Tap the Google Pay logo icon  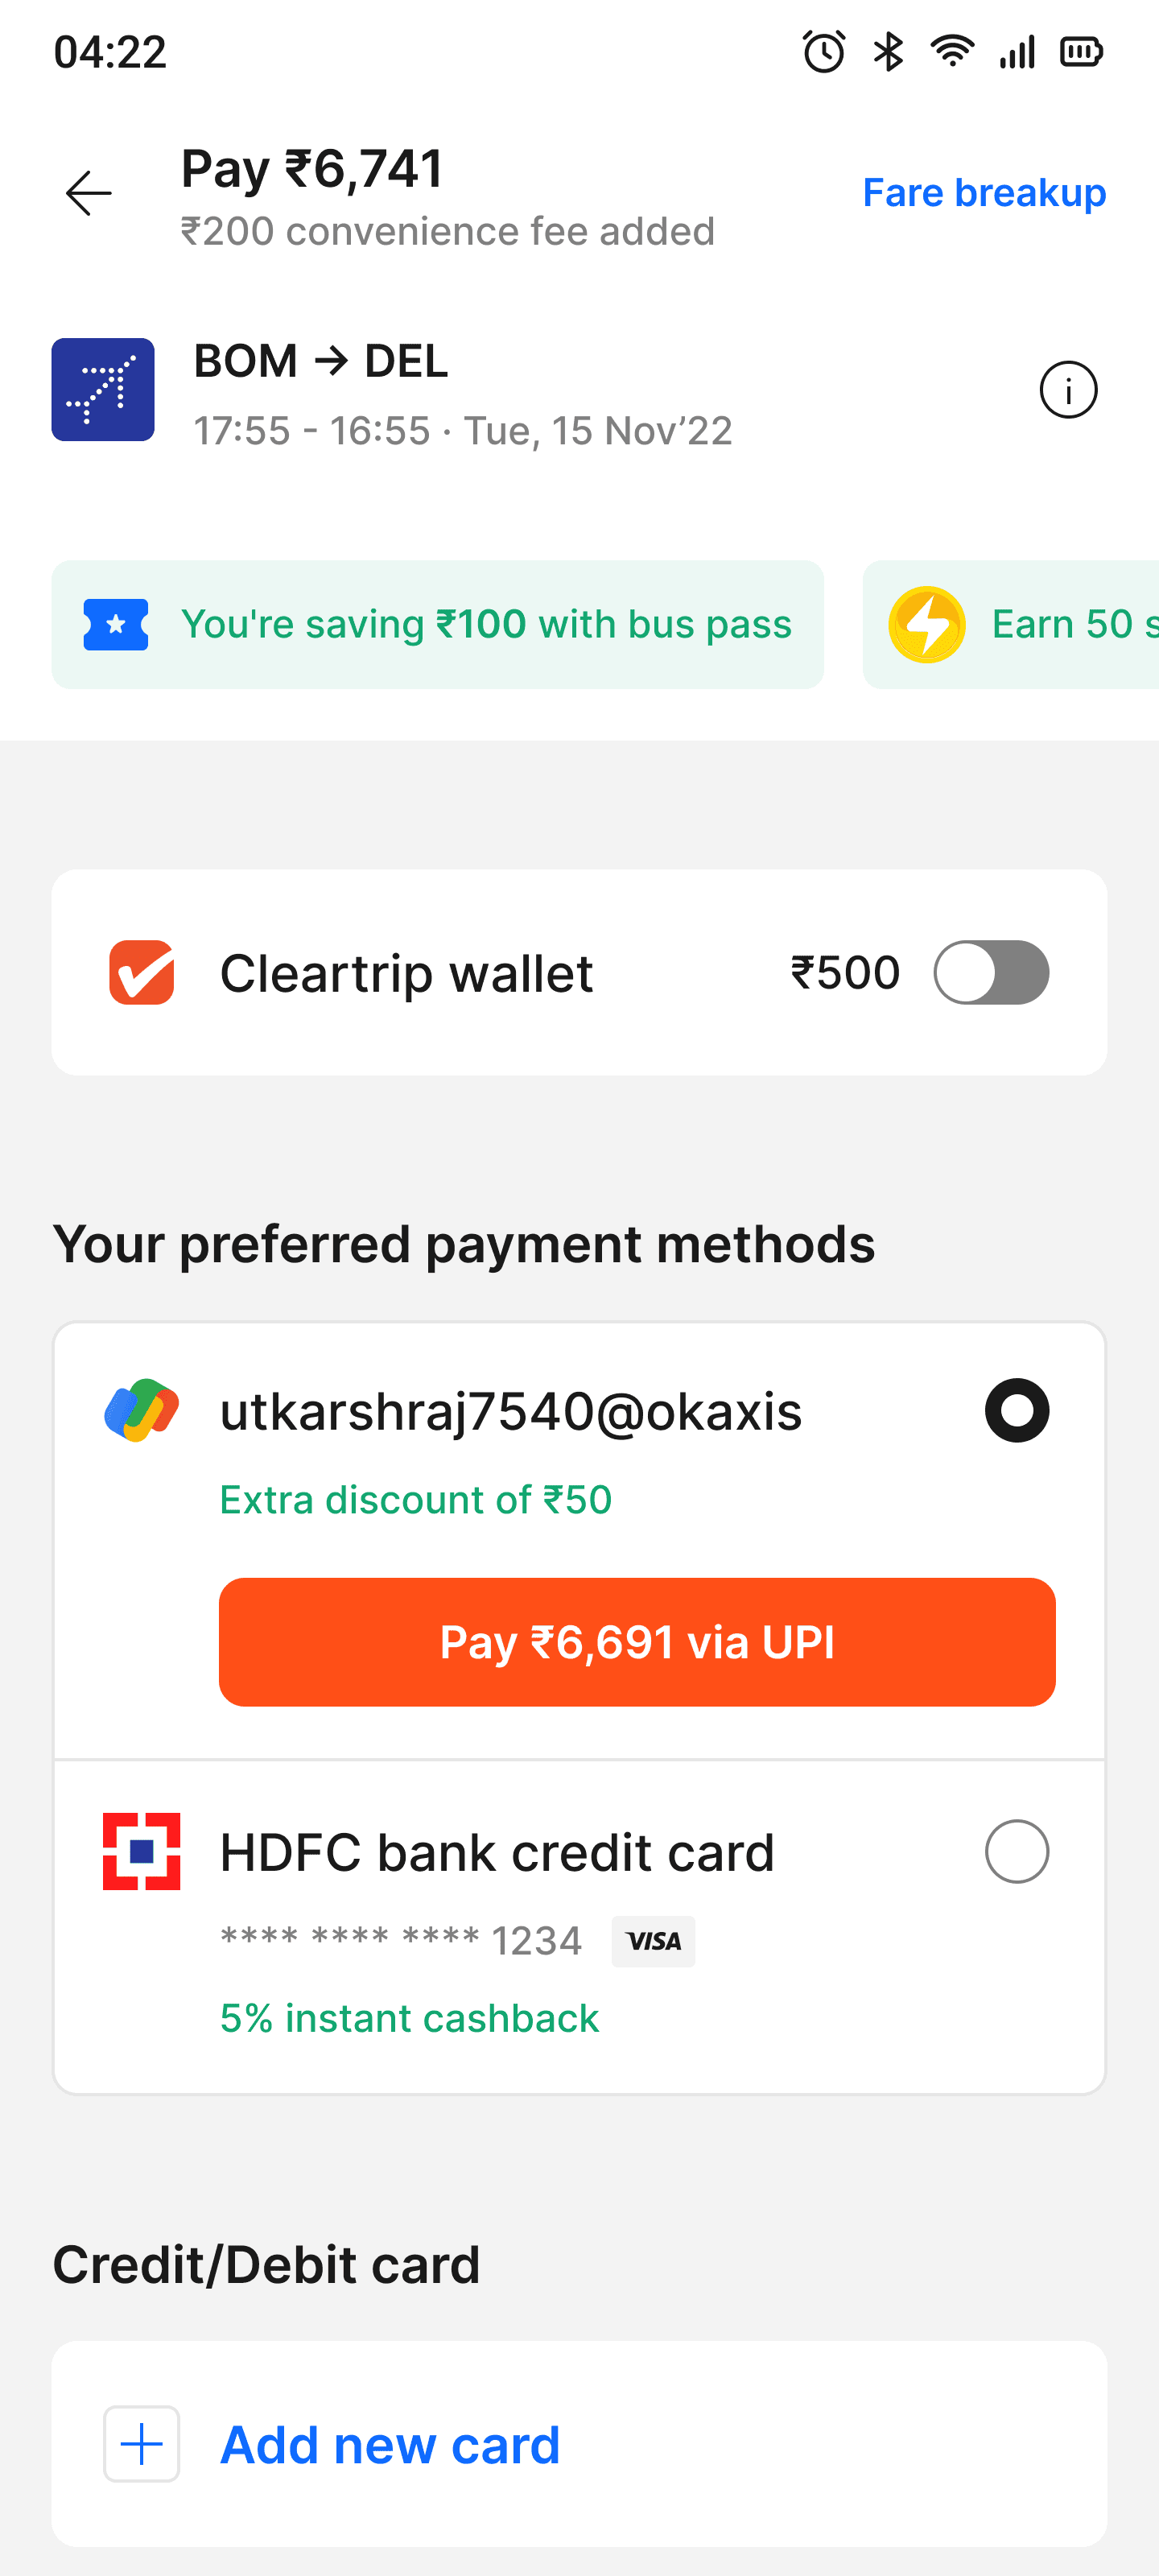click(142, 1410)
